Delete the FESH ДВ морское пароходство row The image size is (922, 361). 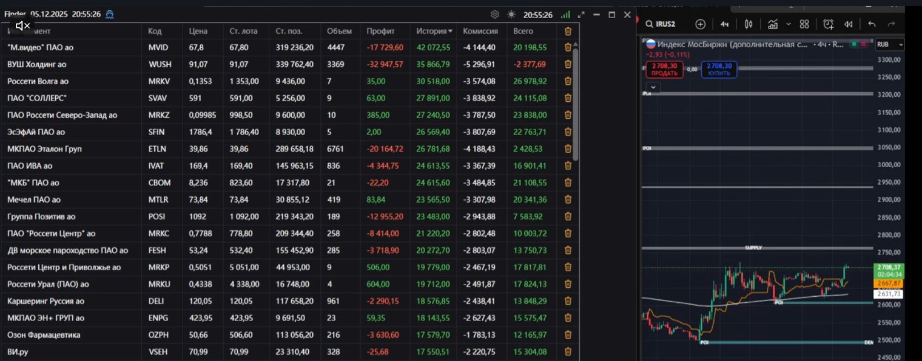coord(568,250)
